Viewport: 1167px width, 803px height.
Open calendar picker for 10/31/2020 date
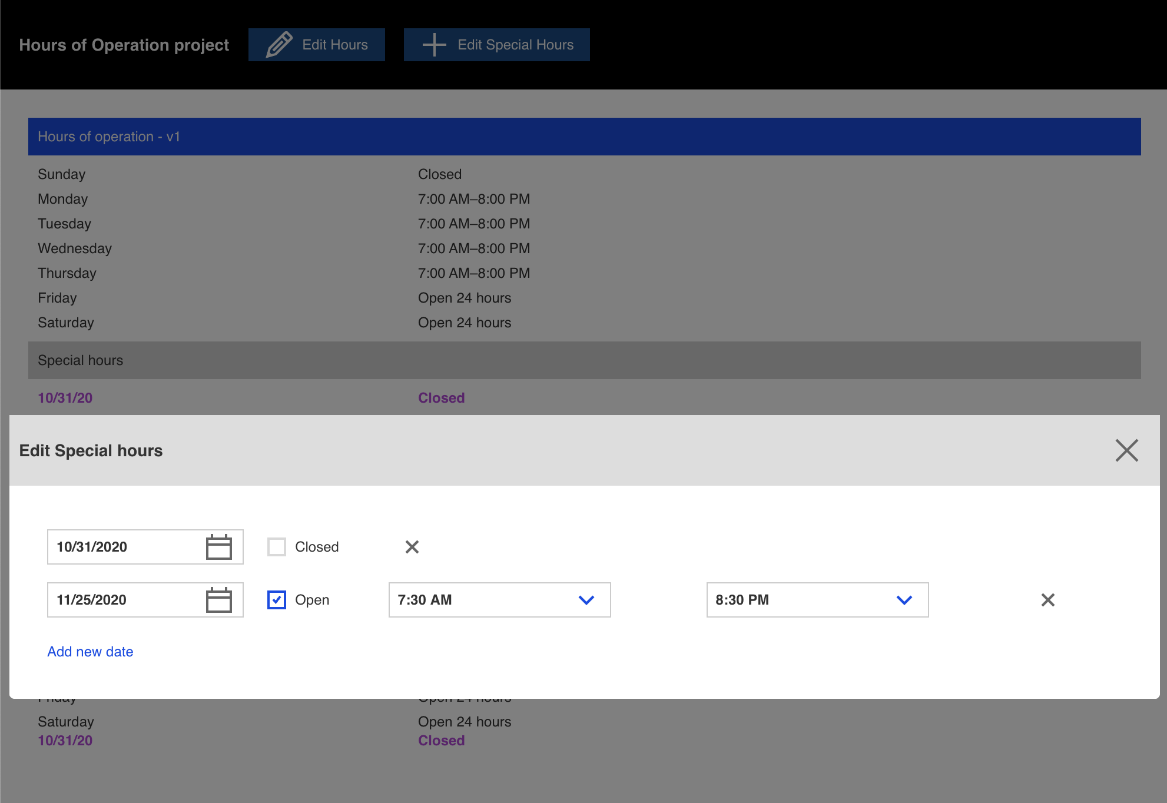point(218,547)
